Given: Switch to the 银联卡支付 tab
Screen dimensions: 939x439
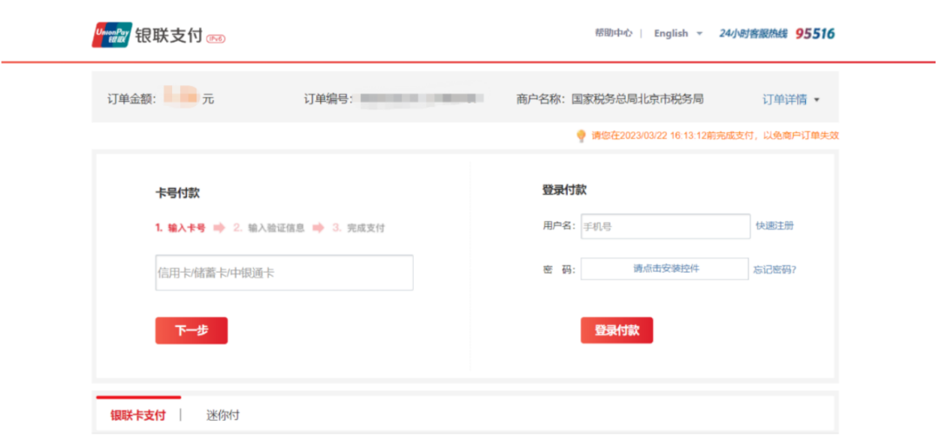Looking at the screenshot, I should coord(137,415).
